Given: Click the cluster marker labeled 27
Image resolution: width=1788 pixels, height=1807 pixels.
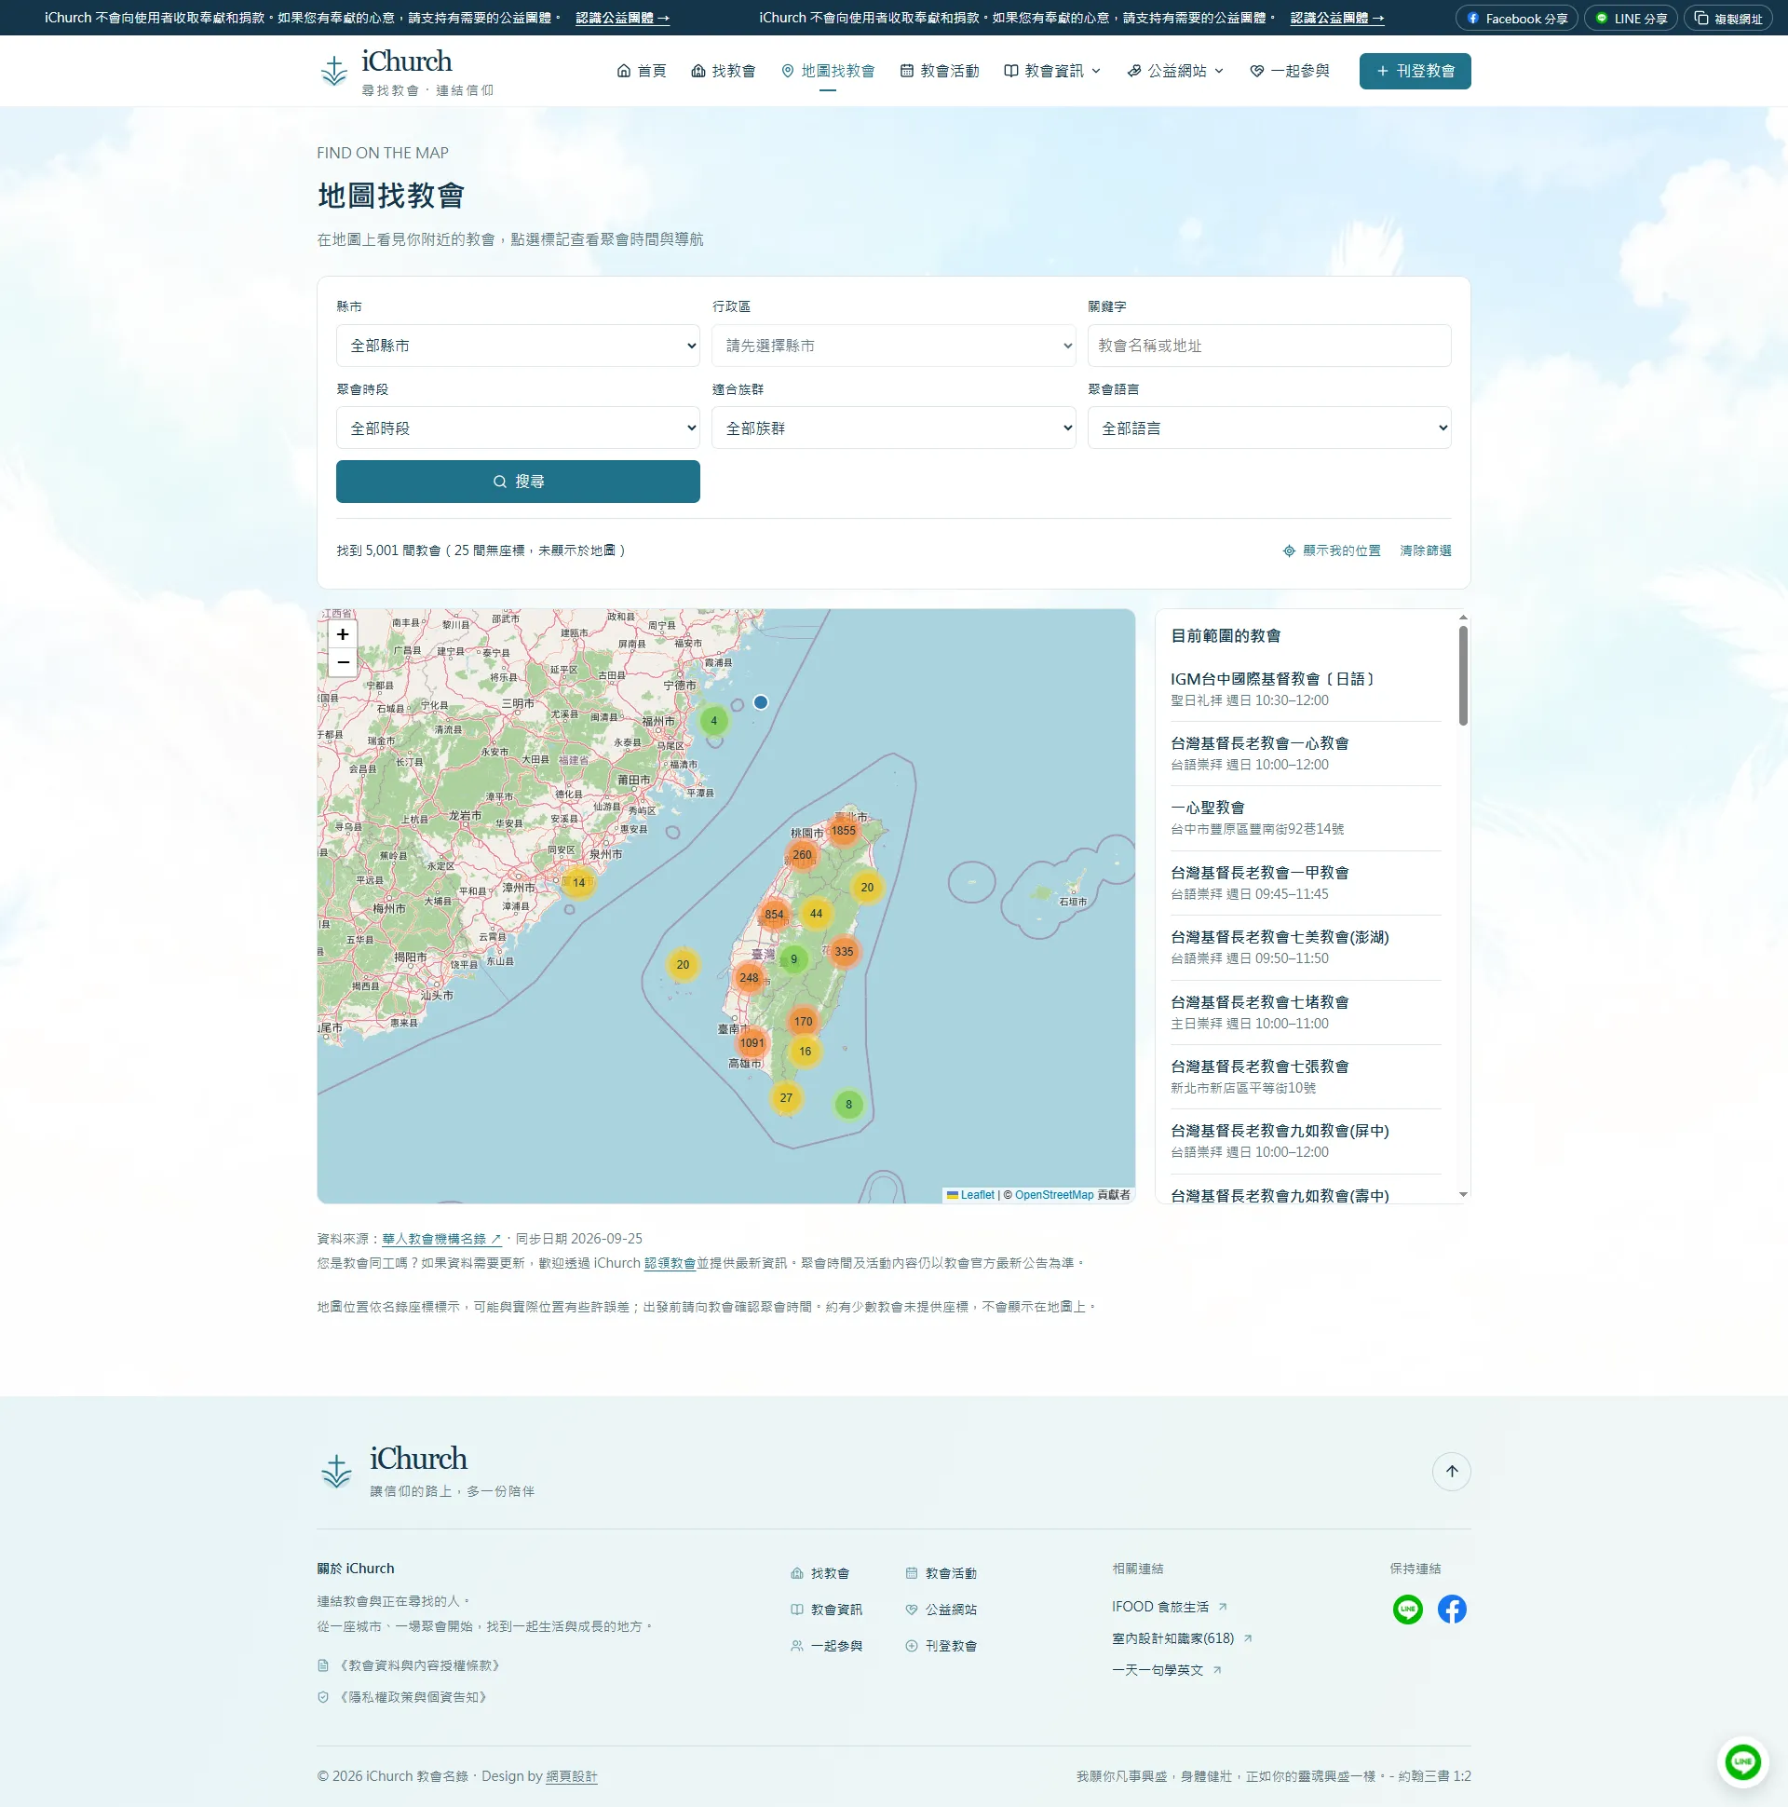Looking at the screenshot, I should (787, 1098).
